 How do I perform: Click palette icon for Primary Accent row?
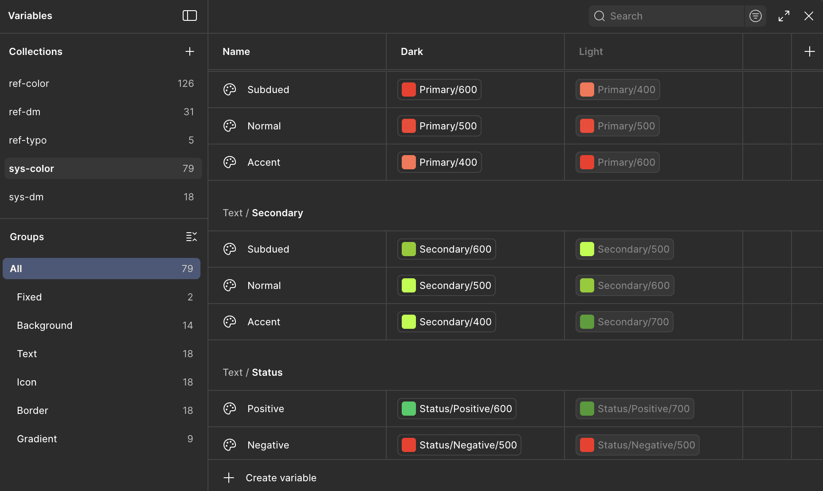pyautogui.click(x=230, y=162)
